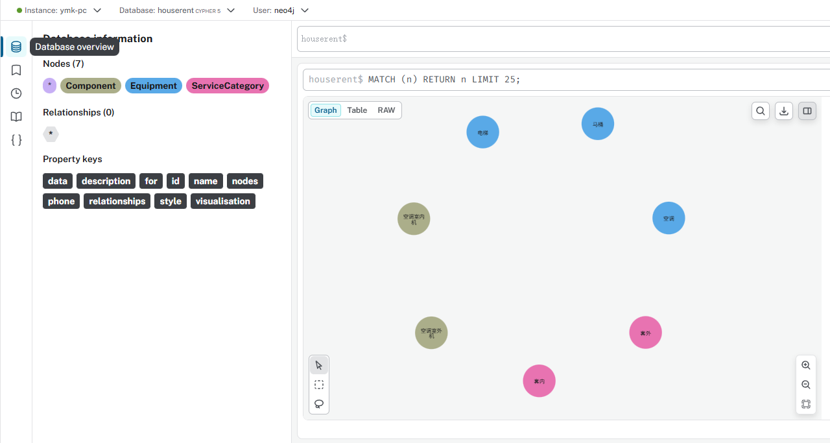Screen dimensions: 830x443
Task: Open the Saved Cypher bookmark sidebar icon
Action: 16,70
